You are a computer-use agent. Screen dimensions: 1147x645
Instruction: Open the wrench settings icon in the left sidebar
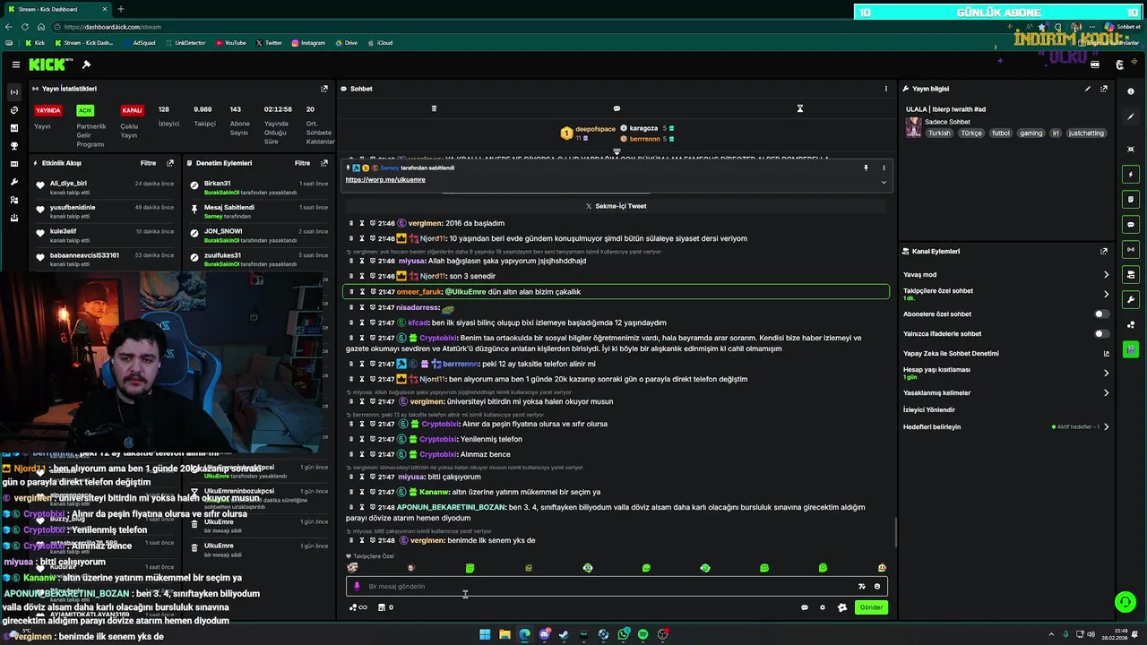(x=13, y=182)
